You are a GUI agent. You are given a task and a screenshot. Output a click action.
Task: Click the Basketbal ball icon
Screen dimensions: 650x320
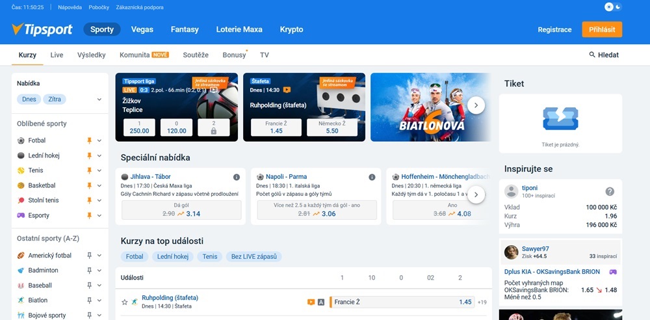pos(21,185)
